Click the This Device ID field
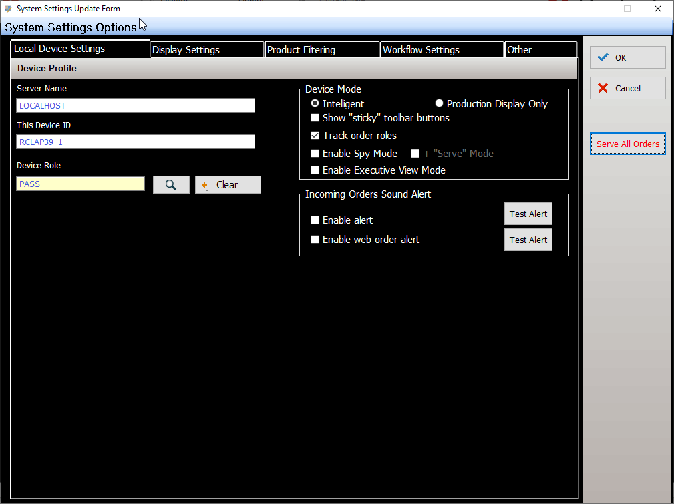The width and height of the screenshot is (674, 504). coord(136,142)
